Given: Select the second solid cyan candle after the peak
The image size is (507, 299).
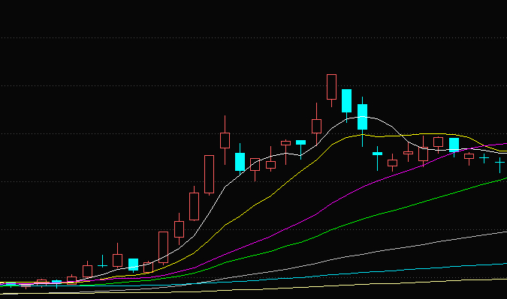Looking at the screenshot, I should (x=363, y=117).
